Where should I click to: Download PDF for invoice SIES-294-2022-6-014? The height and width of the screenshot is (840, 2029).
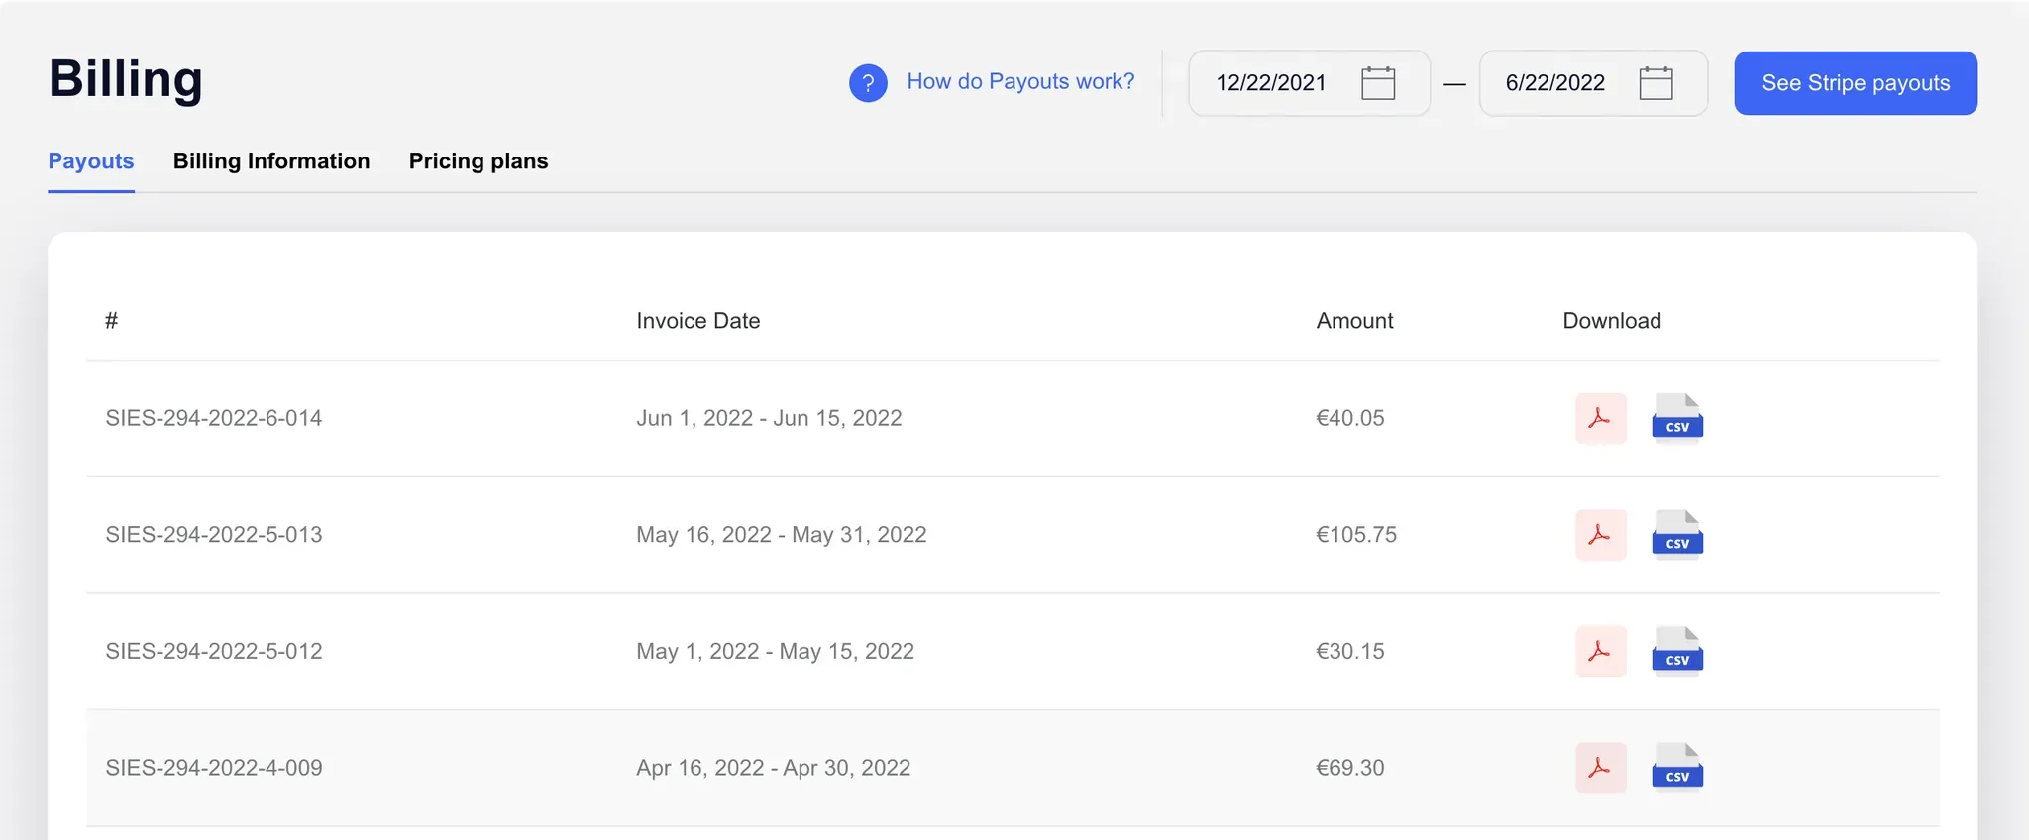pos(1600,418)
